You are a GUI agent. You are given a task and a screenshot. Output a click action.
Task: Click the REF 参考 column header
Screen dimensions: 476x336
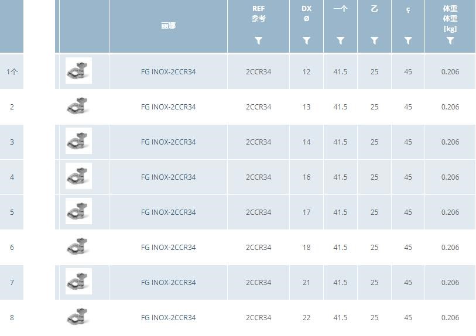point(258,13)
